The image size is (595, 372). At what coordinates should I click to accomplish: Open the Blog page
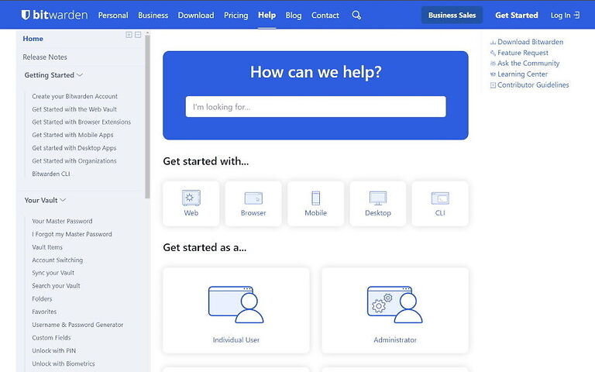pos(294,15)
